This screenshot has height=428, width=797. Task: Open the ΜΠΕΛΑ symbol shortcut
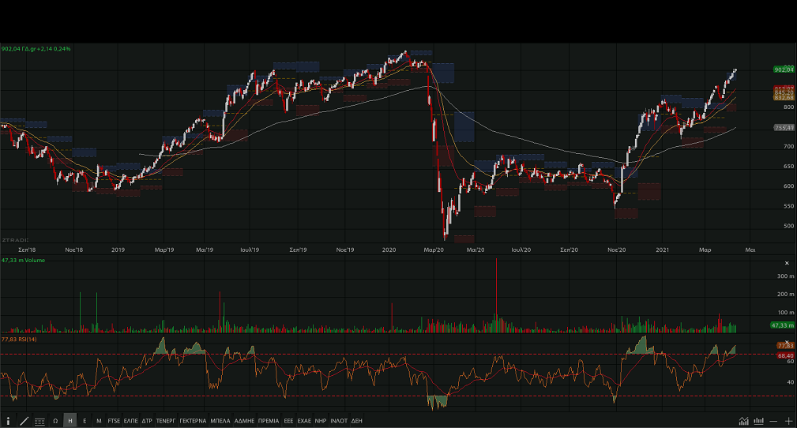click(221, 421)
